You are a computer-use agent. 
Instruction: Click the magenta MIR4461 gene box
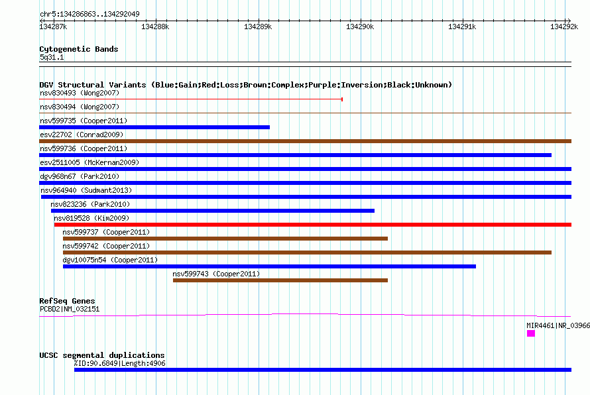(x=531, y=333)
